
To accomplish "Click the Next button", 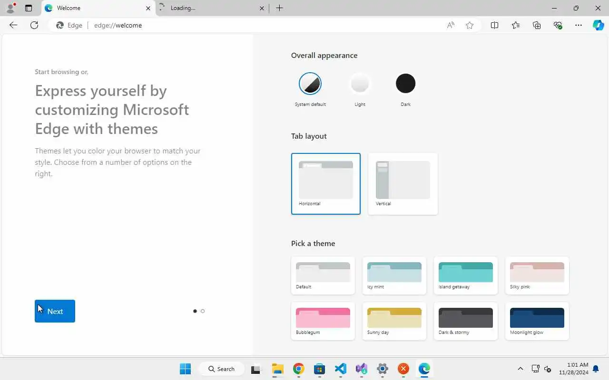I will pos(55,311).
